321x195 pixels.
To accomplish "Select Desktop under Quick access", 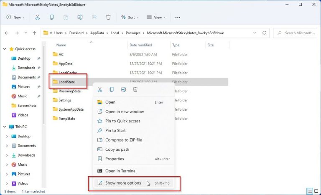I will (24, 58).
